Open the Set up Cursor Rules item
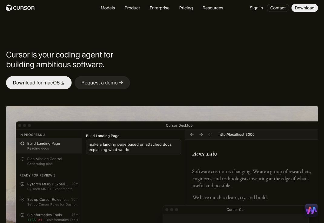This screenshot has height=223, width=324. [49, 202]
